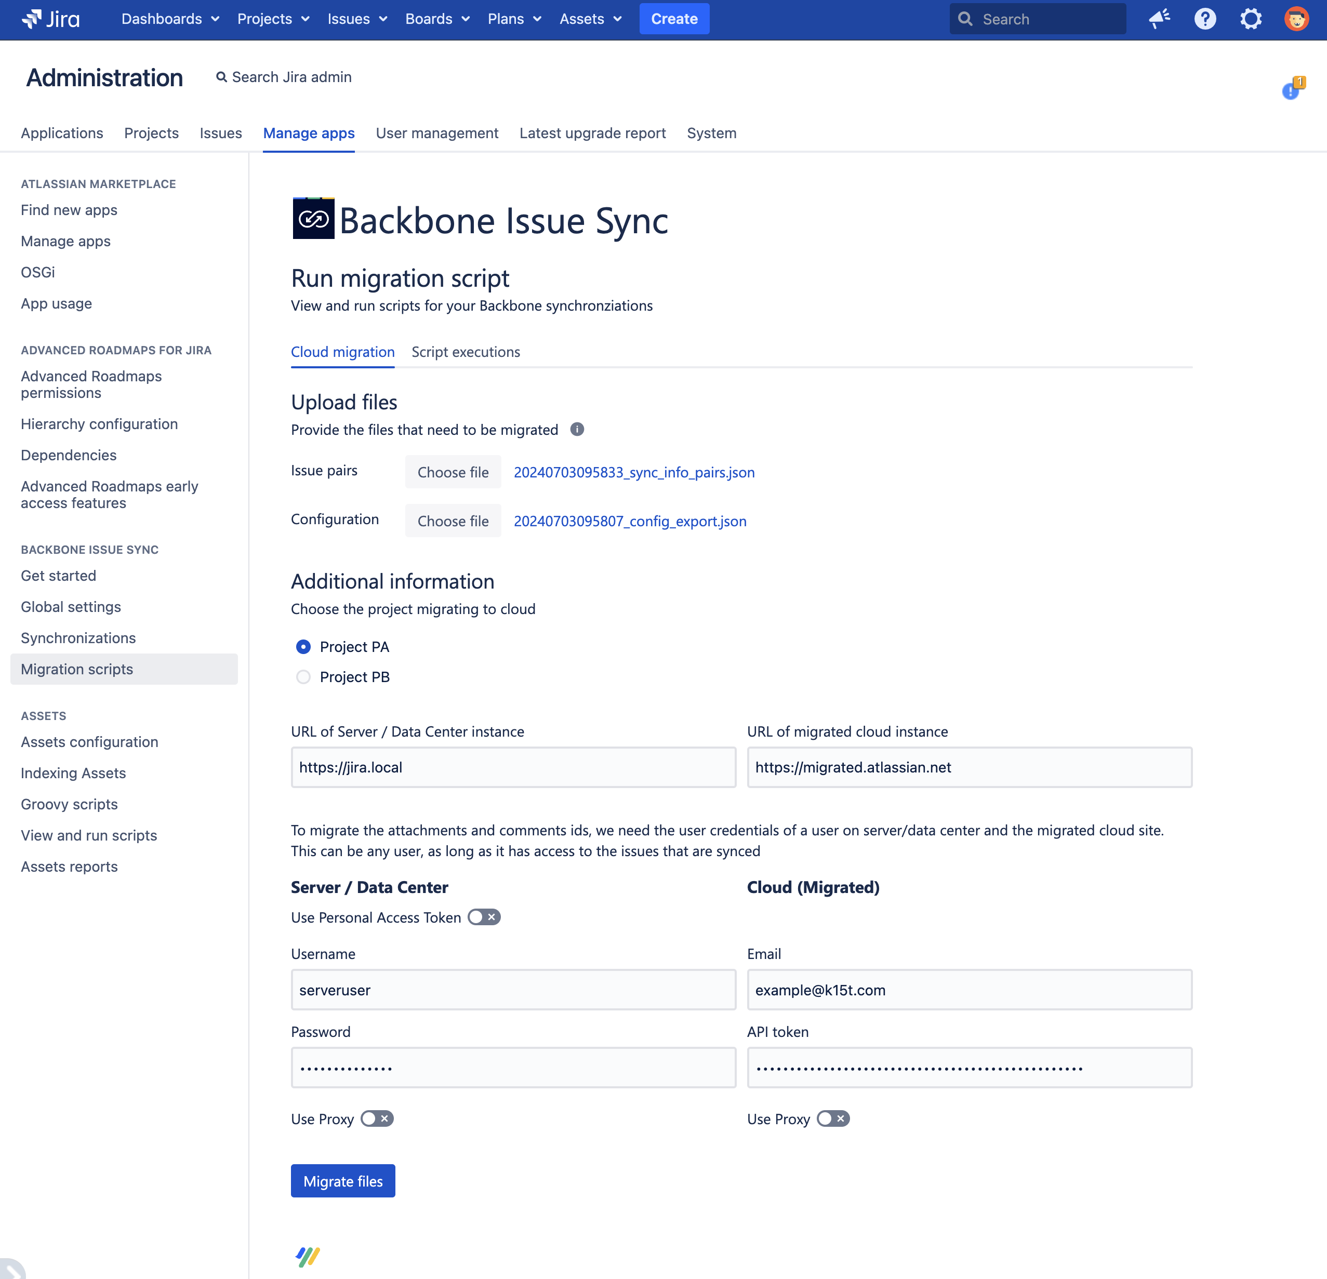The width and height of the screenshot is (1327, 1279).
Task: Click the info icon beside upload description
Action: point(577,429)
